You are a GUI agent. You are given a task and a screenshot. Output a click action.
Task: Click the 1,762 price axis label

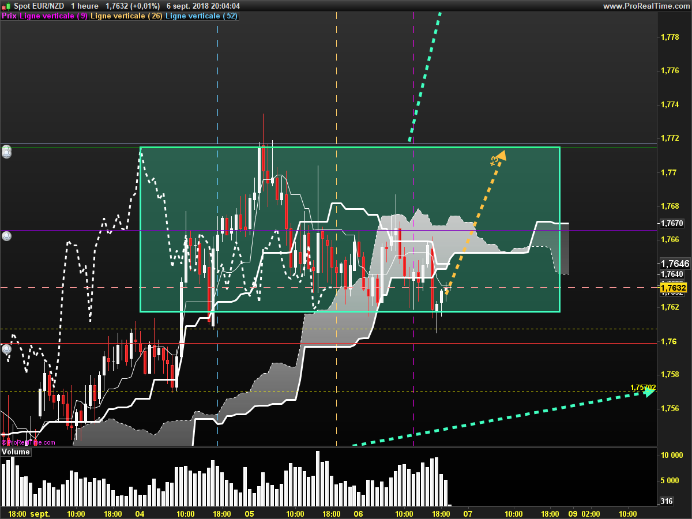pos(670,307)
